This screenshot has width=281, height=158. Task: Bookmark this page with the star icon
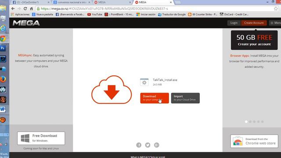276,9
